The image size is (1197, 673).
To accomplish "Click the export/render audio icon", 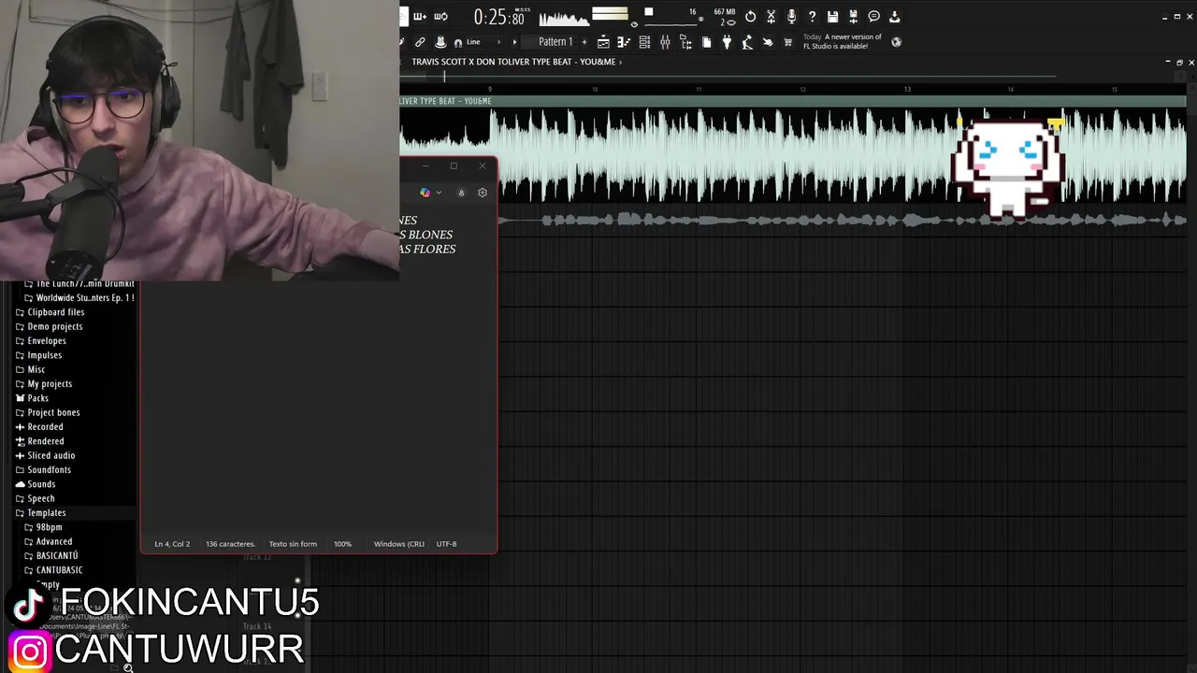I will click(853, 16).
